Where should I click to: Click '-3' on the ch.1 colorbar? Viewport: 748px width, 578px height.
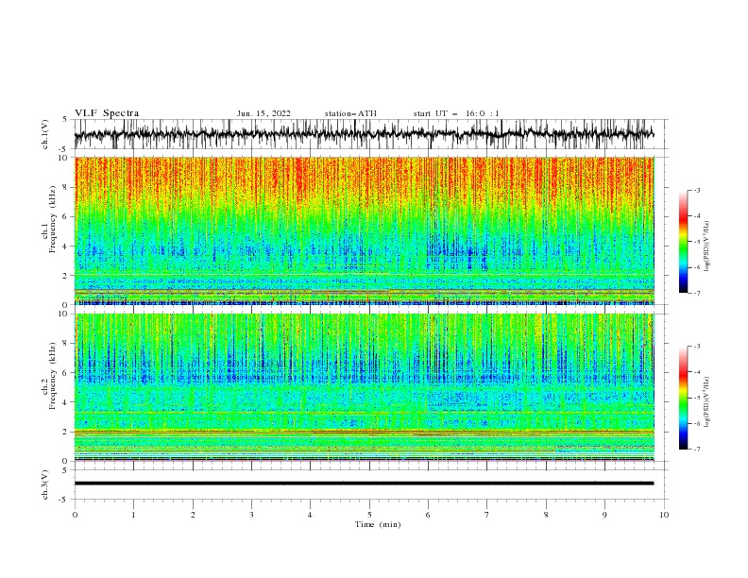click(x=697, y=190)
